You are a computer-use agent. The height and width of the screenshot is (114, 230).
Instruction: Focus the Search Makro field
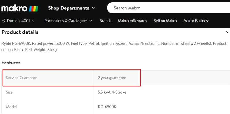coord(168,8)
